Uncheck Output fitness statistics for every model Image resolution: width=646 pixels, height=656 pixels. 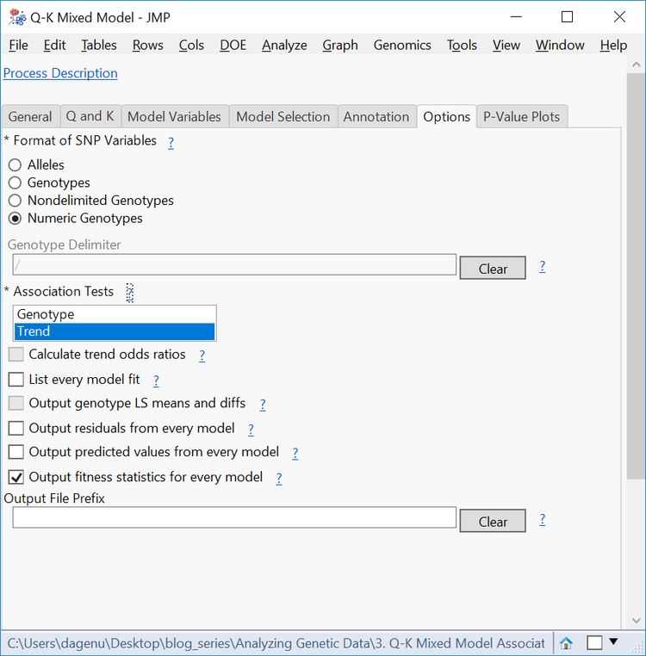coord(16,477)
